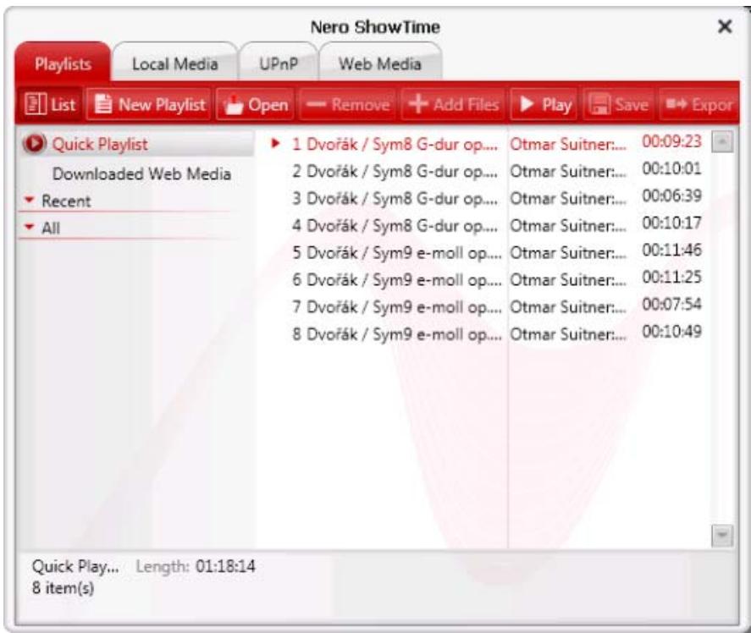Click Add Files in the toolbar
Image resolution: width=751 pixels, height=633 pixels.
tap(453, 104)
